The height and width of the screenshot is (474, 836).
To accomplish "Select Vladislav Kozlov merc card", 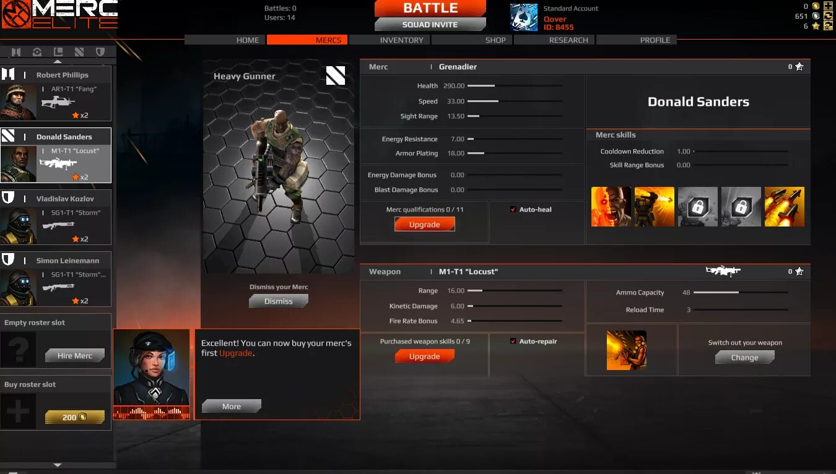I will (x=56, y=217).
